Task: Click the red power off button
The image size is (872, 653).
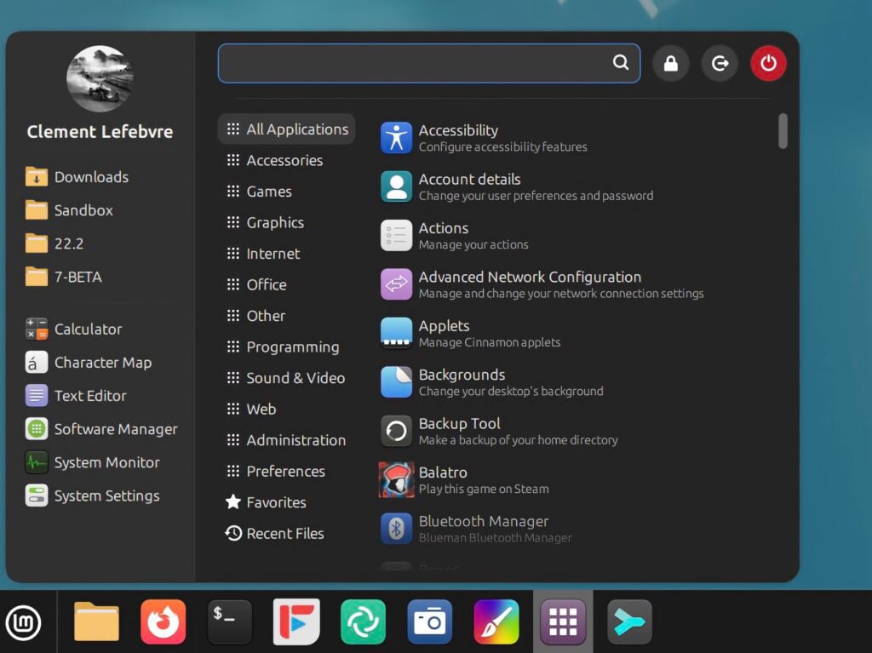Action: (x=768, y=64)
